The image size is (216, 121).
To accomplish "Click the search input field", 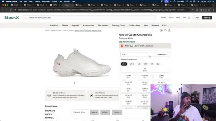I will [90, 18].
